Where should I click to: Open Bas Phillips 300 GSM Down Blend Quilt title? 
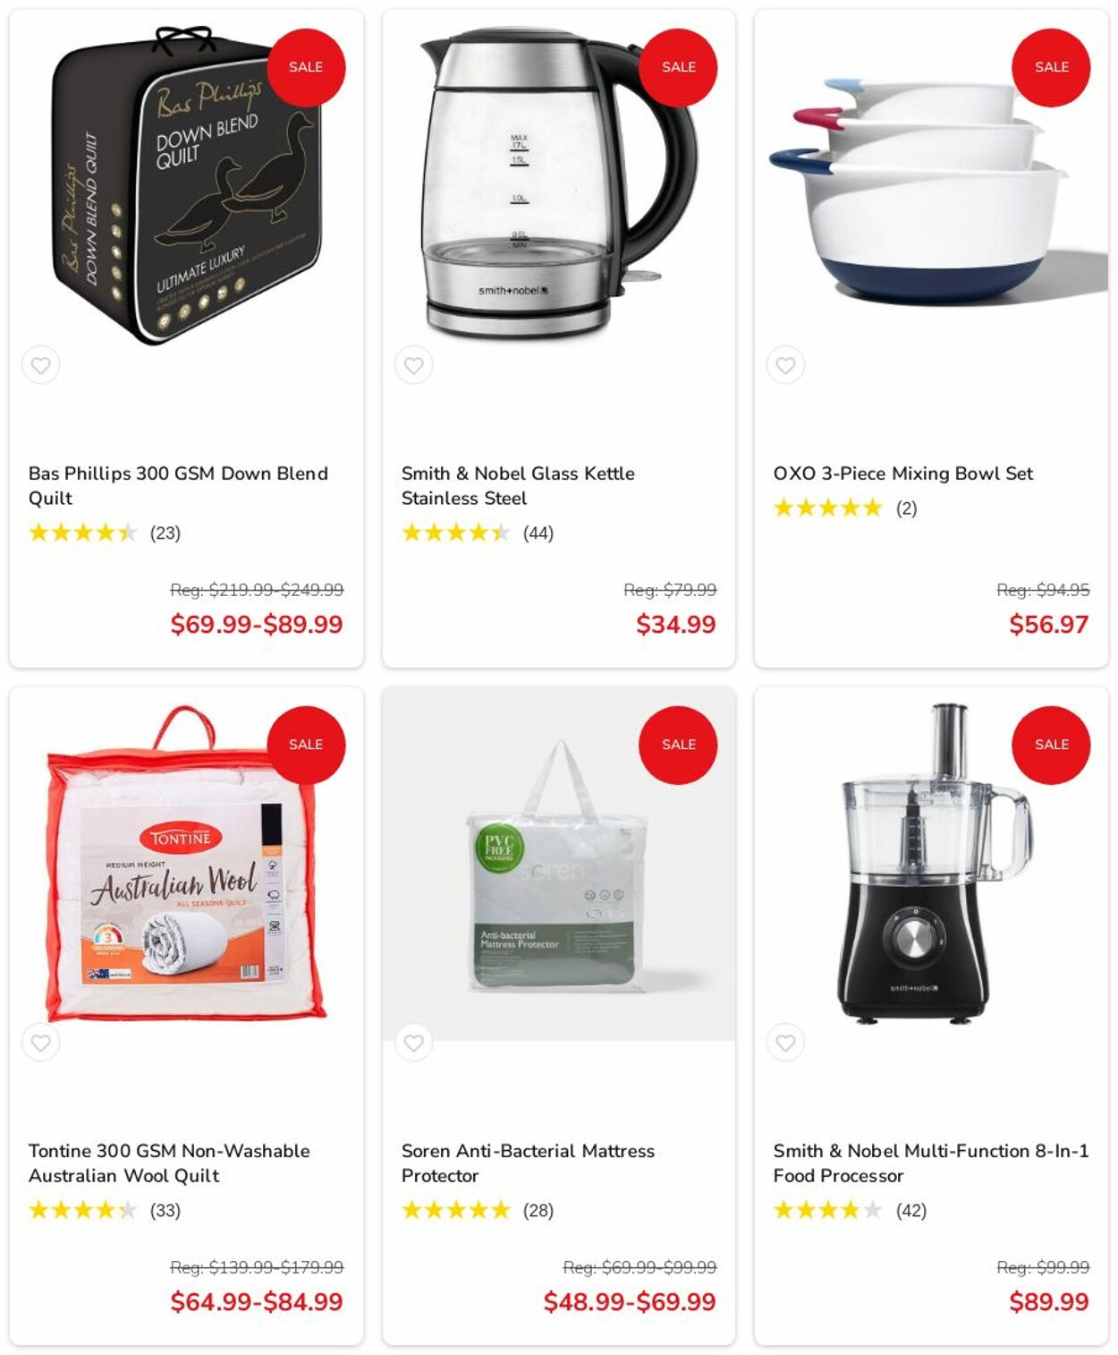pyautogui.click(x=178, y=485)
